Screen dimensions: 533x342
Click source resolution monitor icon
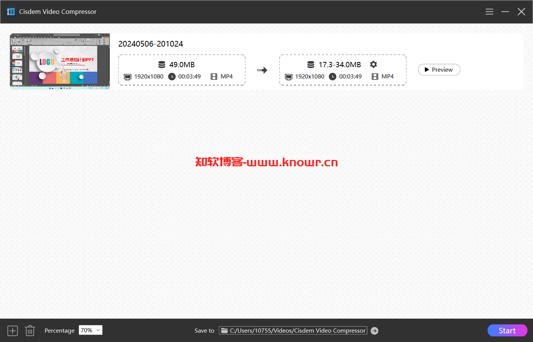128,77
